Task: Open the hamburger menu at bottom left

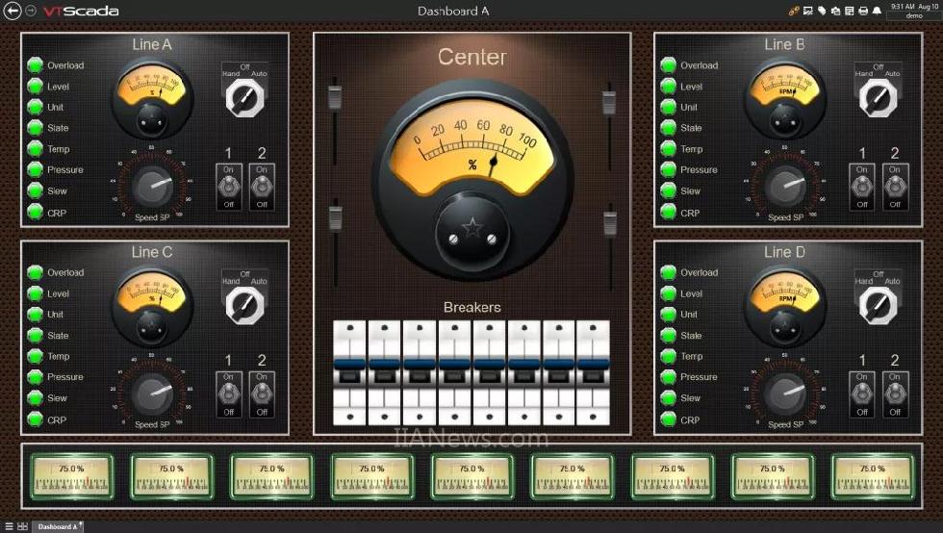Action: (10, 526)
